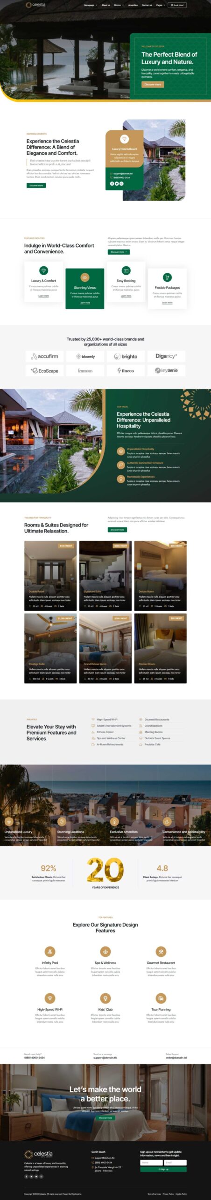Go to the Amenities menu item
Screen dimensions: 211x1200
coord(133,5)
